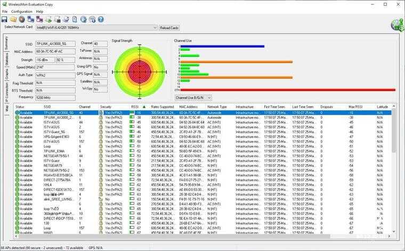
Task: Click the lock icon in the NETGEAR79 row
Action: 101,166
